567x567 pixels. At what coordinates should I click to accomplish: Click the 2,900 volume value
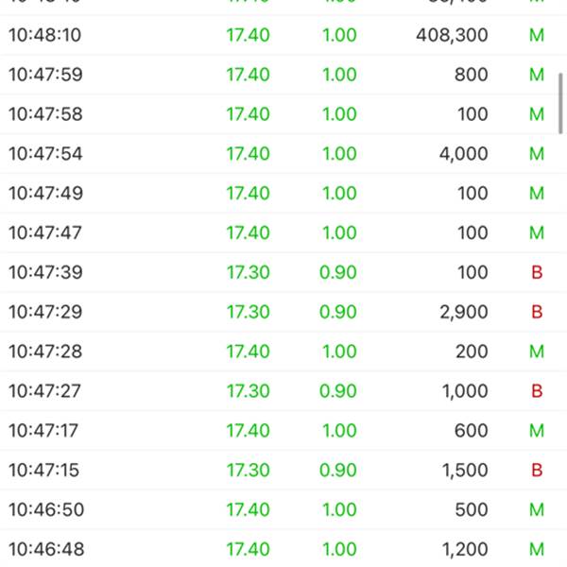[464, 313]
